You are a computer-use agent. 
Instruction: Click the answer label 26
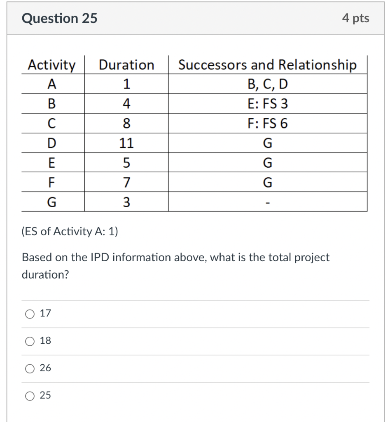pyautogui.click(x=45, y=368)
